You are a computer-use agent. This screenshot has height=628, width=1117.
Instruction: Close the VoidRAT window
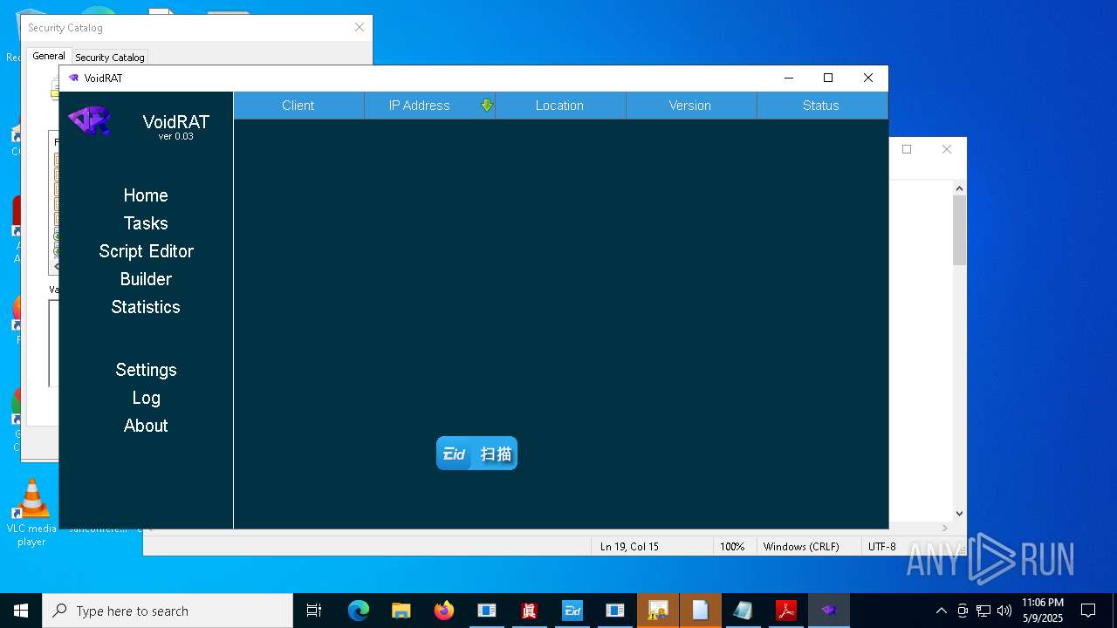868,78
